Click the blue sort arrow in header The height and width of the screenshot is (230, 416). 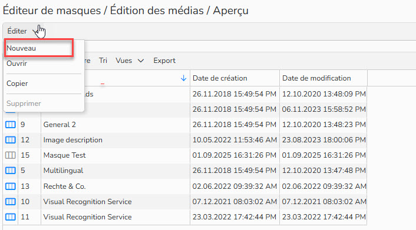click(x=183, y=78)
